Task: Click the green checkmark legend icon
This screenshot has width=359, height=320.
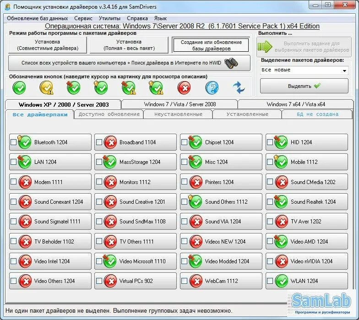Action: coord(19,88)
